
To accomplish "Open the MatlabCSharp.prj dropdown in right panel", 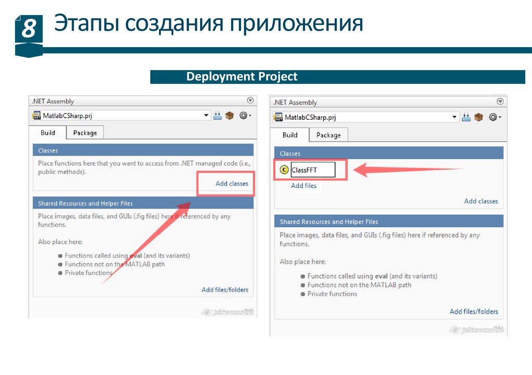I will (455, 117).
